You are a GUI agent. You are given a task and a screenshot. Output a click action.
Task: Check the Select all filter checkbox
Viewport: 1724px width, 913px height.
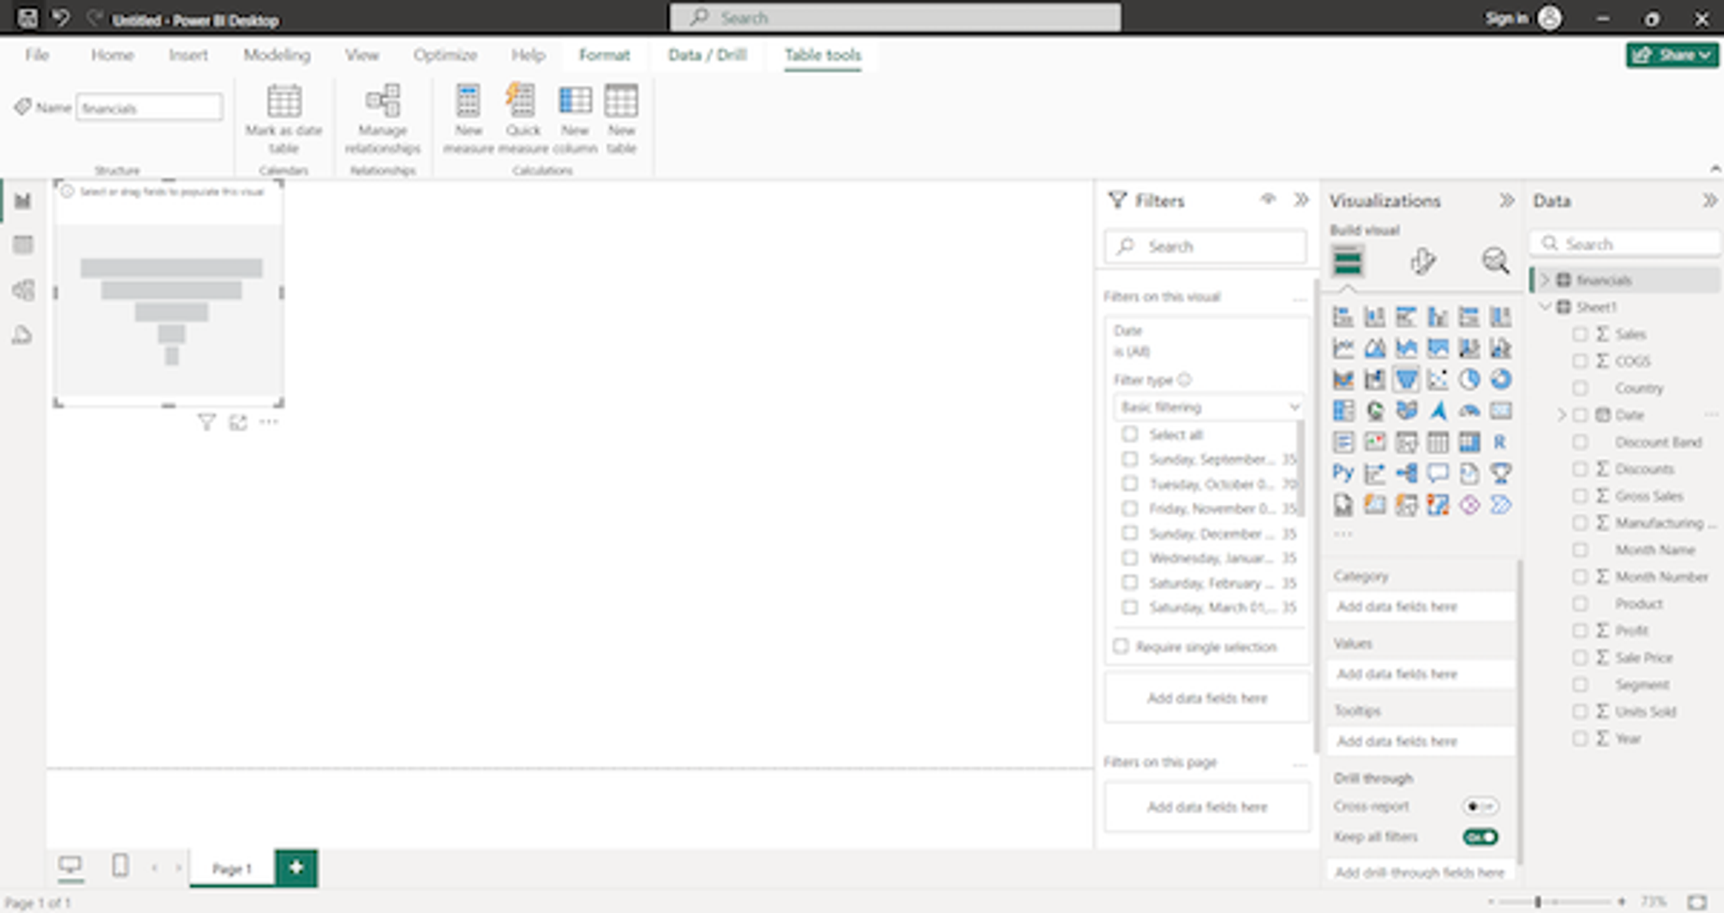(1129, 434)
